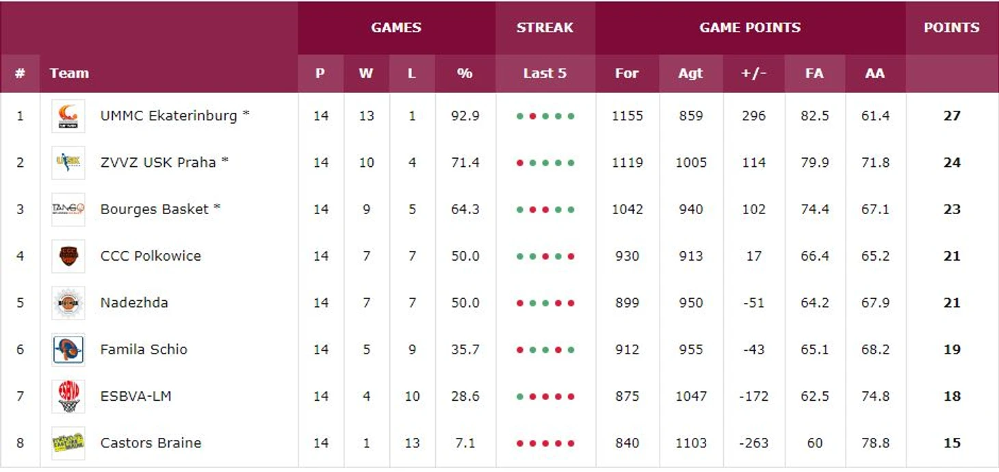Open the Famila Schio team link
Viewport: 999px width, 472px height.
(x=144, y=350)
